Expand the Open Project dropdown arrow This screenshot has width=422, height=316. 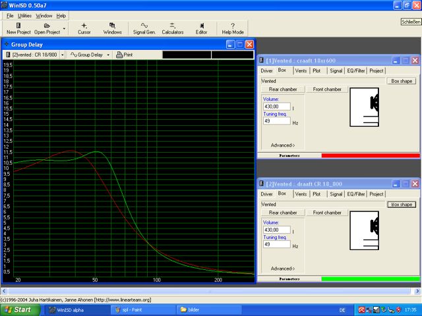click(64, 28)
